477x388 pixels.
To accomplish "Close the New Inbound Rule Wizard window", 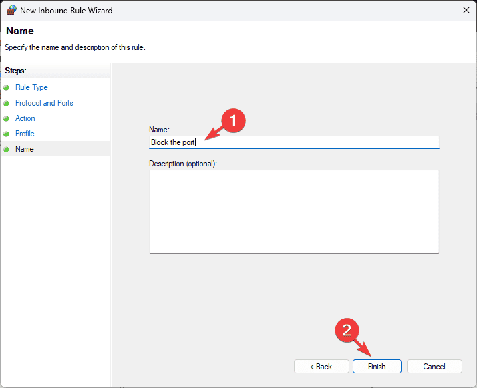I will pyautogui.click(x=466, y=10).
